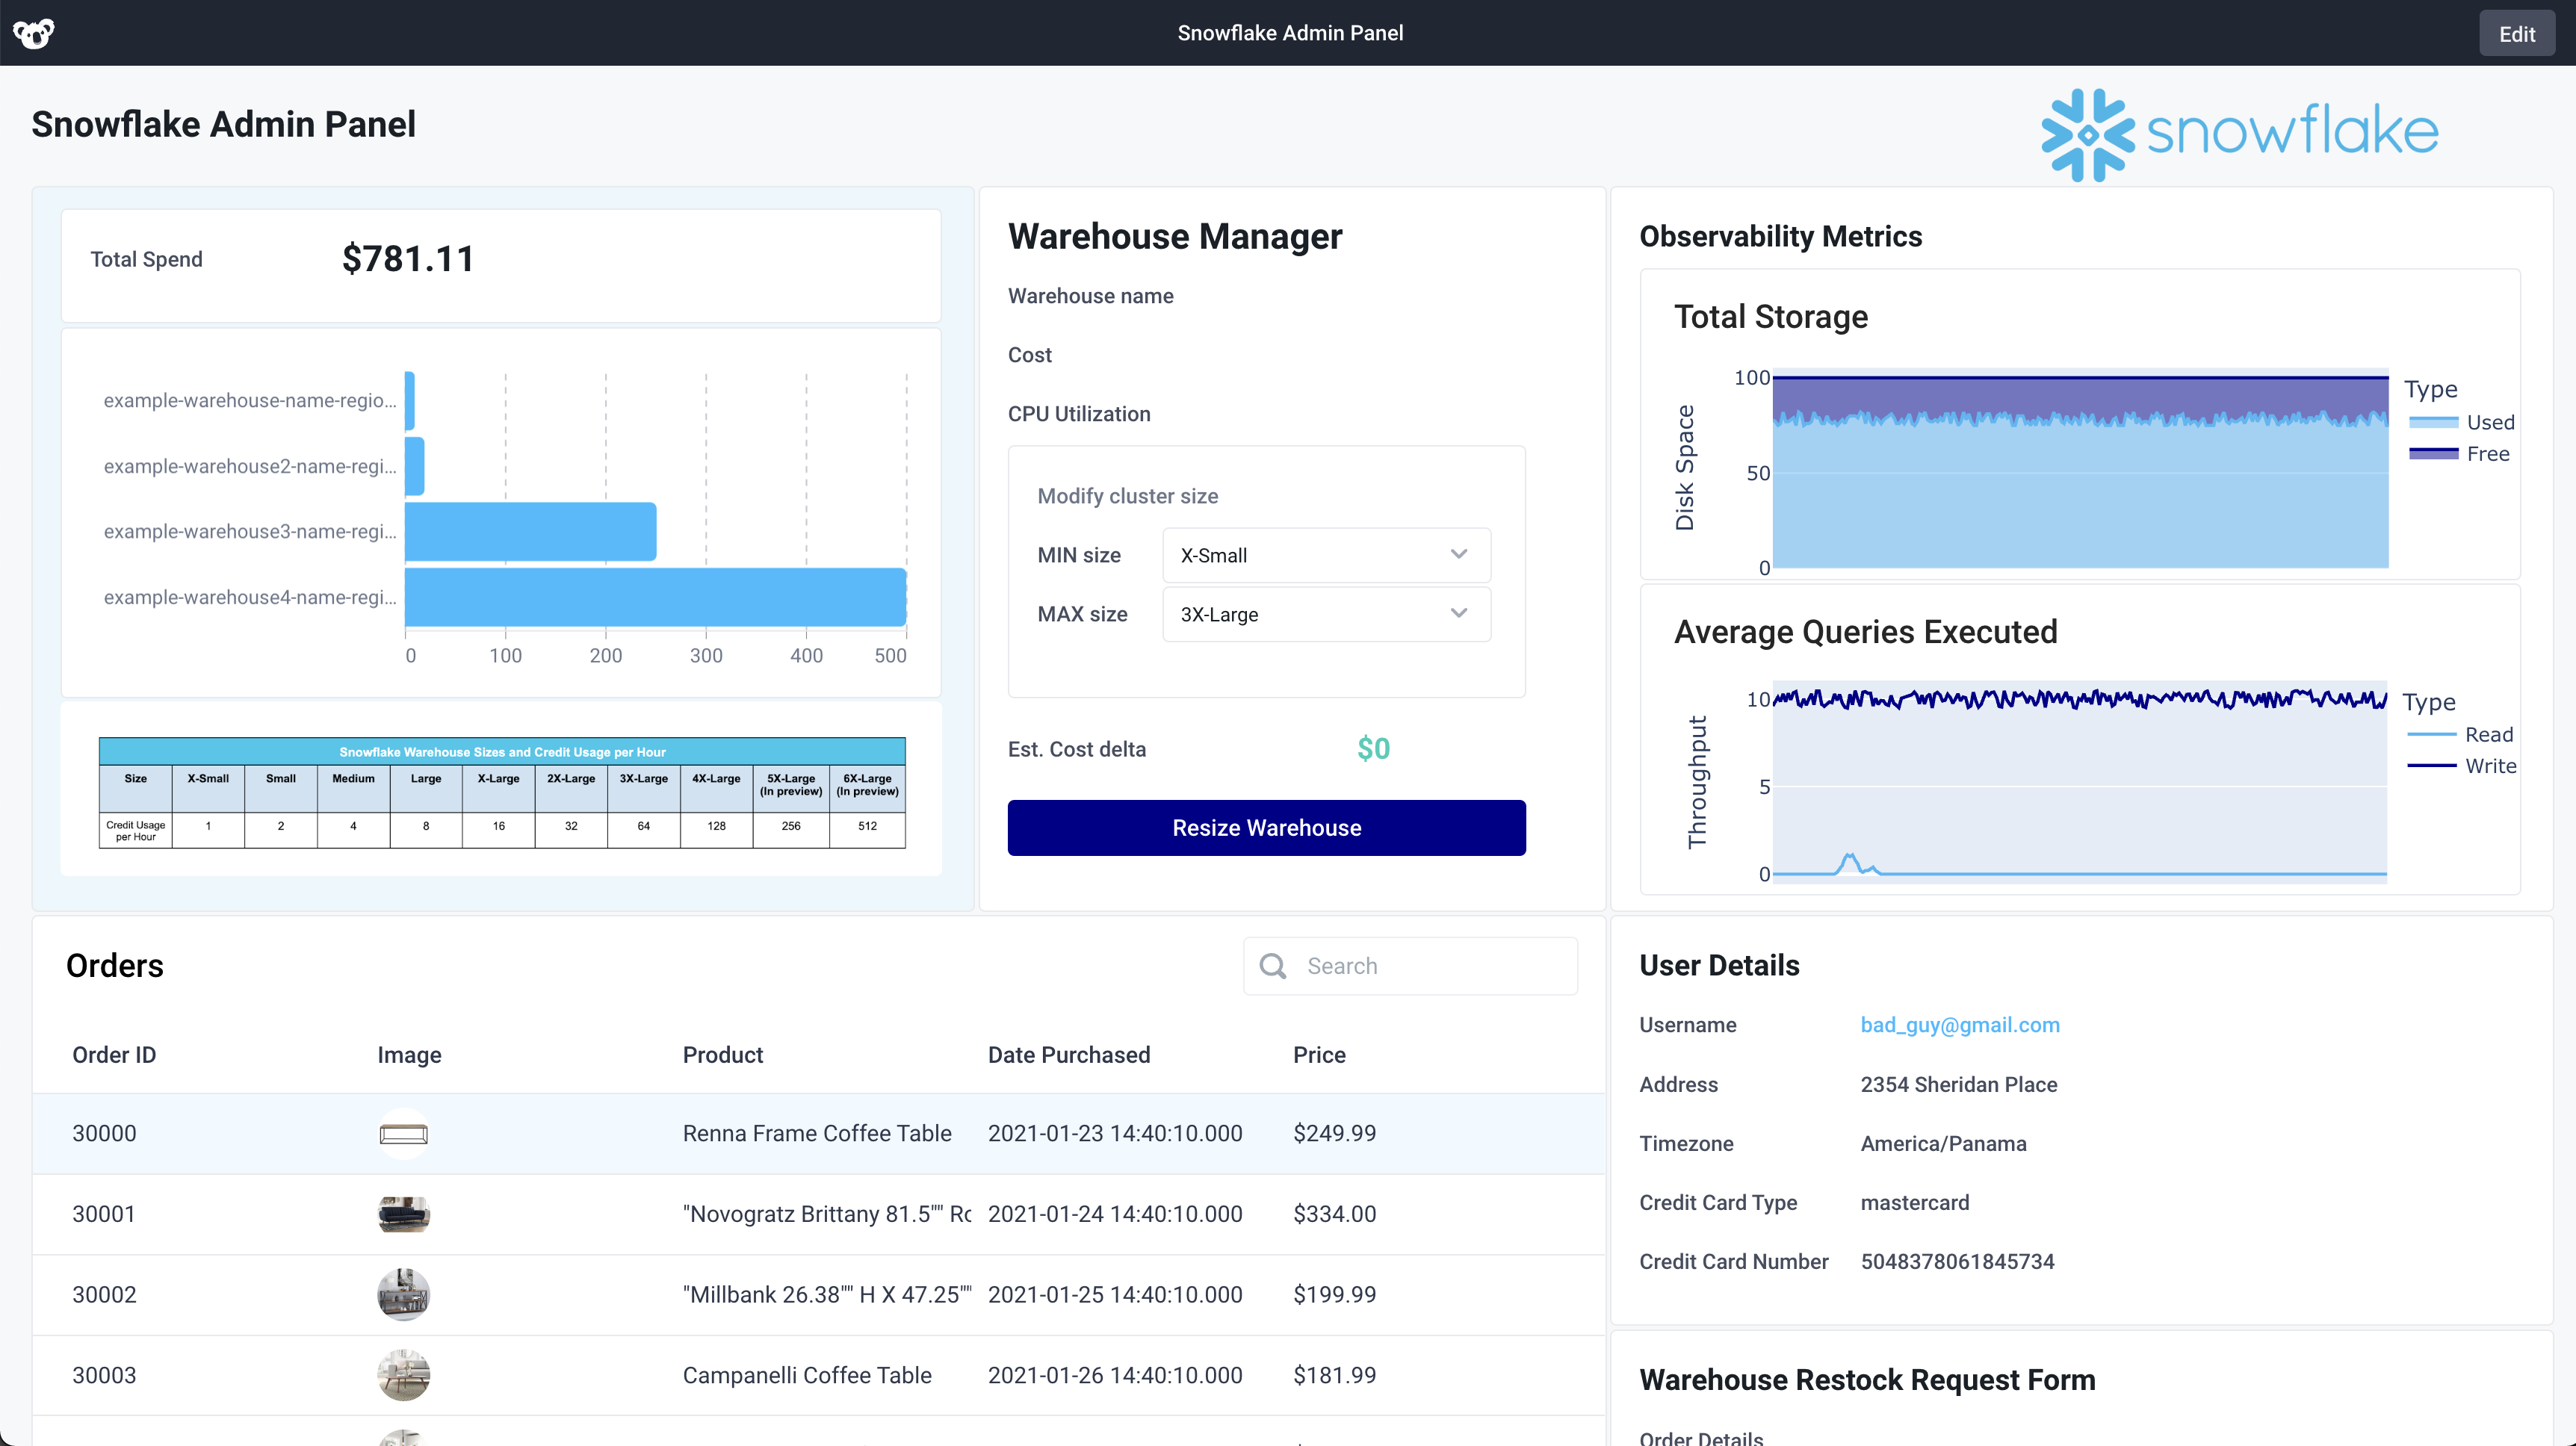Click the search magnifier icon in Orders
The width and height of the screenshot is (2576, 1446).
1272,966
